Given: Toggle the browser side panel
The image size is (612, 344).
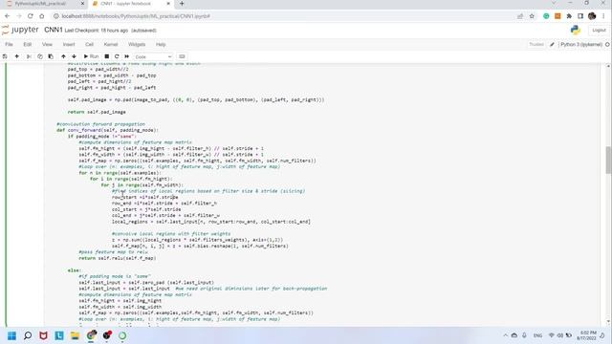Looking at the screenshot, I should click(x=580, y=16).
